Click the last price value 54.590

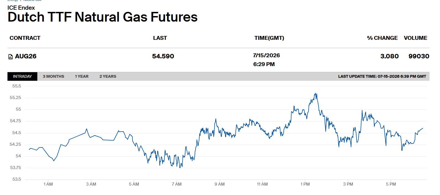pyautogui.click(x=163, y=56)
